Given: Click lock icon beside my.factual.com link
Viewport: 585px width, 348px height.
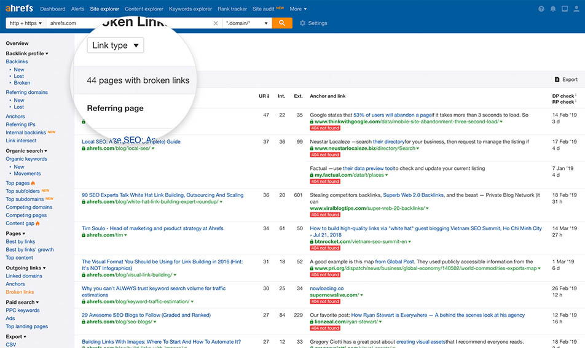Looking at the screenshot, I should pos(312,175).
